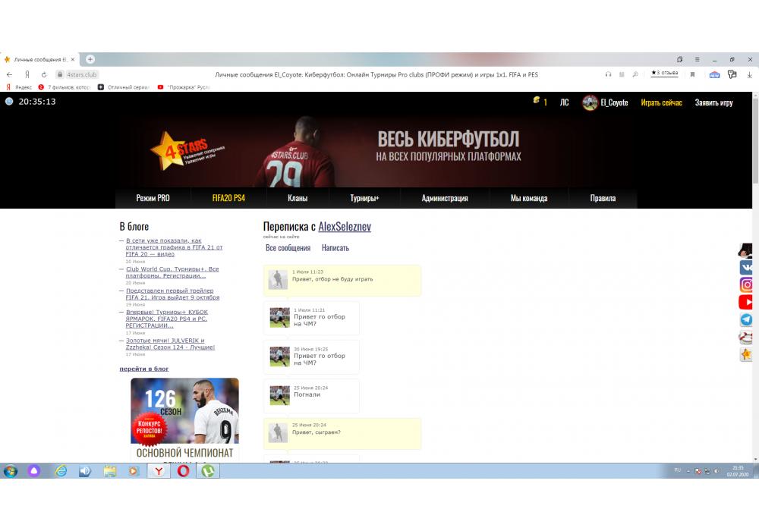The height and width of the screenshot is (531, 759).
Task: Click the 4 Stars site logo
Action: click(x=187, y=150)
